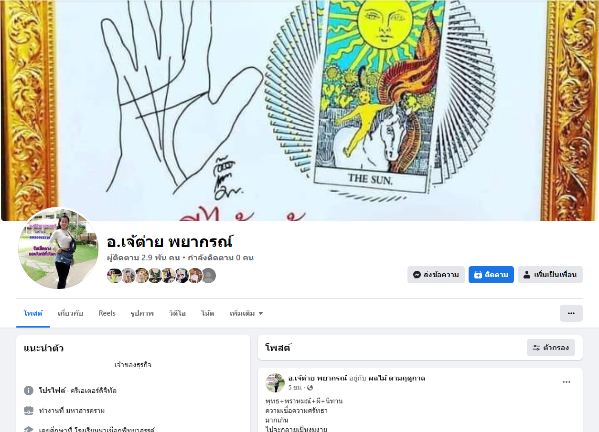Viewport: 599px width, 432px height.
Task: Click the info icon beside โปรไฟล์
Action: pos(29,391)
